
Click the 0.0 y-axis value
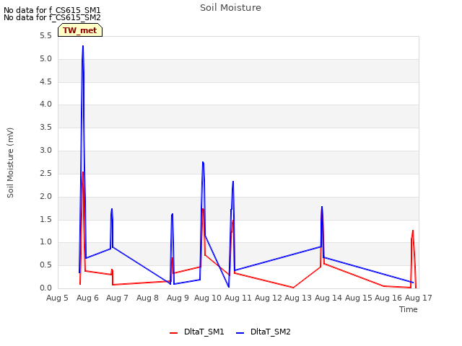pos(45,288)
